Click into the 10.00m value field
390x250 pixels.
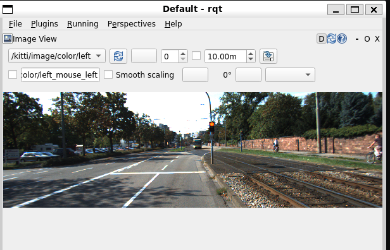[x=225, y=56]
